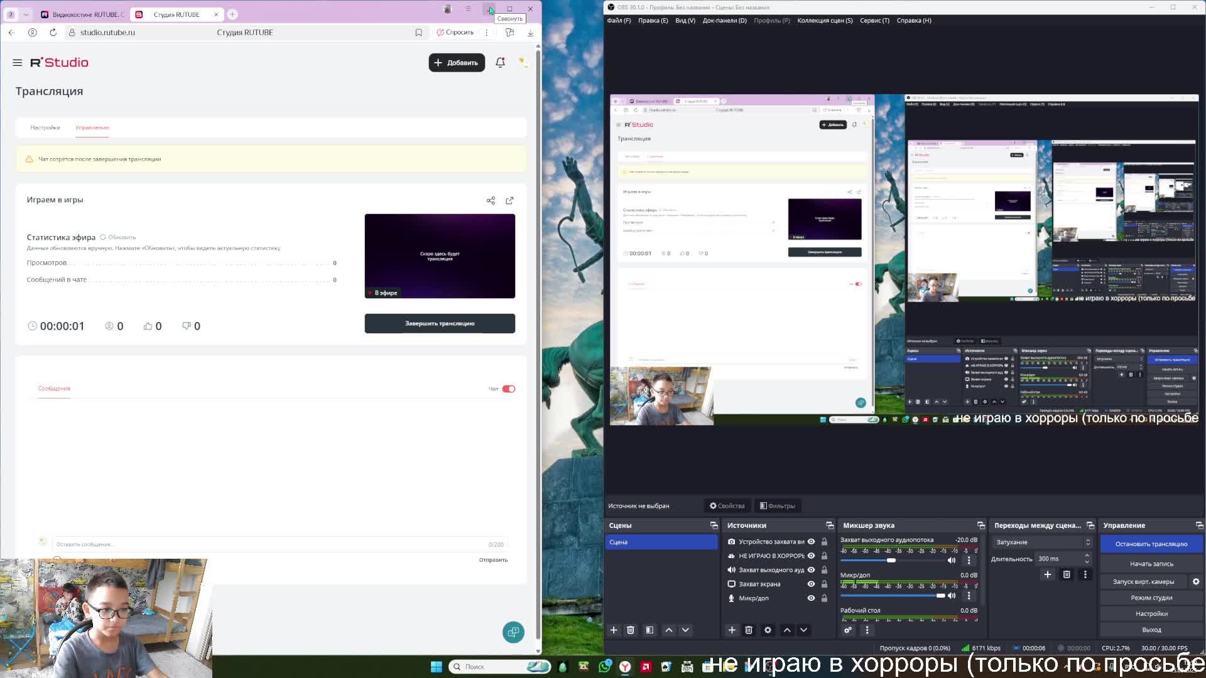Open stream in new window icon
This screenshot has height=678, width=1206.
click(509, 201)
